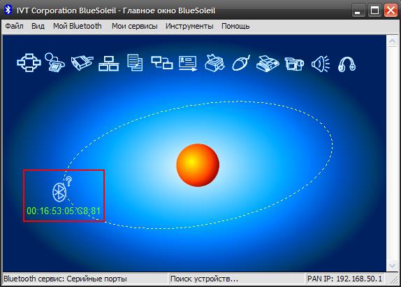Select the Serial Port connector icon
401x287 pixels.
pos(82,63)
